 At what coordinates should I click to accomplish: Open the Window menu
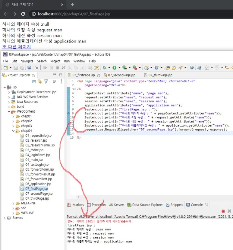pos(79,61)
